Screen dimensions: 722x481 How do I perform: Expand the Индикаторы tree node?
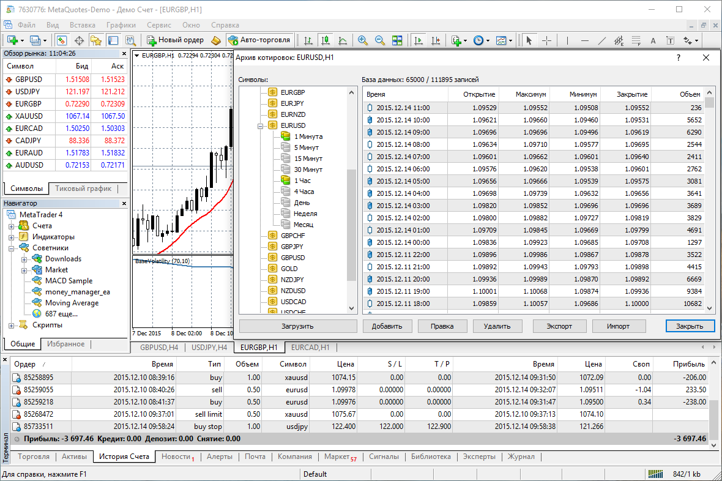[12, 237]
